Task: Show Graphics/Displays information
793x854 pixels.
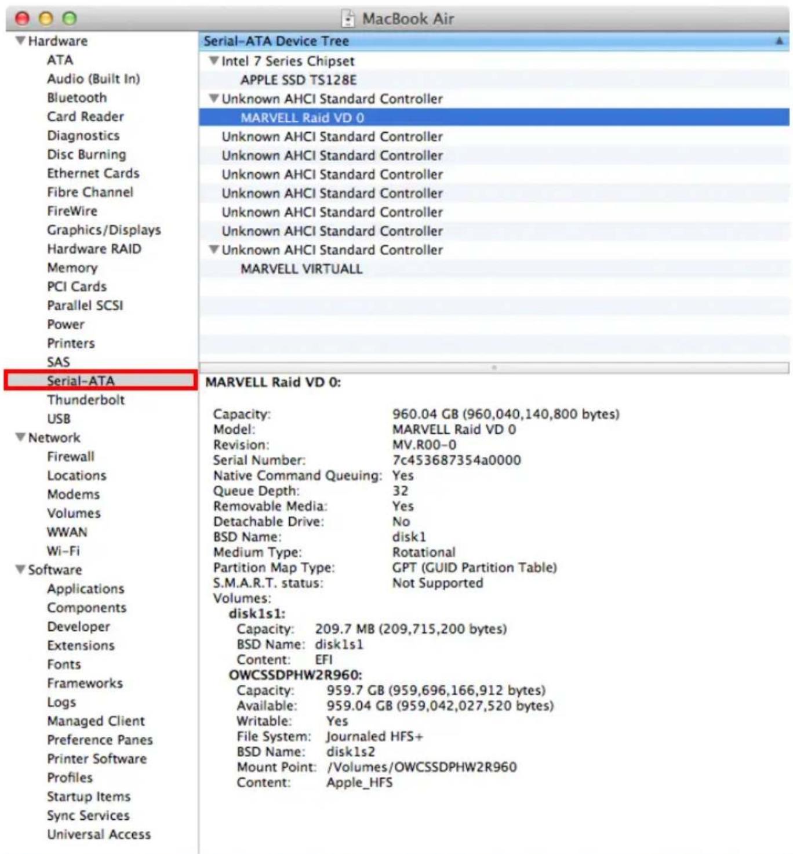Action: 104,230
